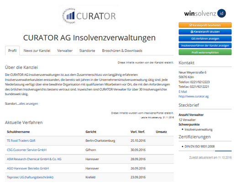Viewport: 237px width, 194px height.
Task: Click DIN EN ISO 9001:2008 certification
Action: [200, 146]
